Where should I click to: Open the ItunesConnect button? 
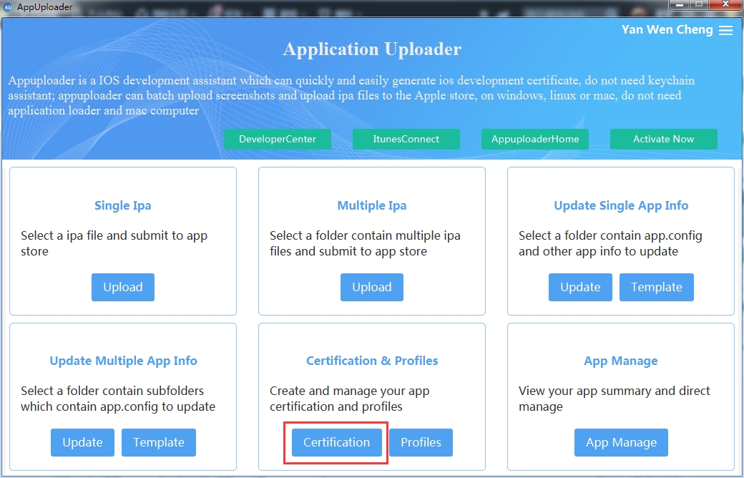pos(406,139)
